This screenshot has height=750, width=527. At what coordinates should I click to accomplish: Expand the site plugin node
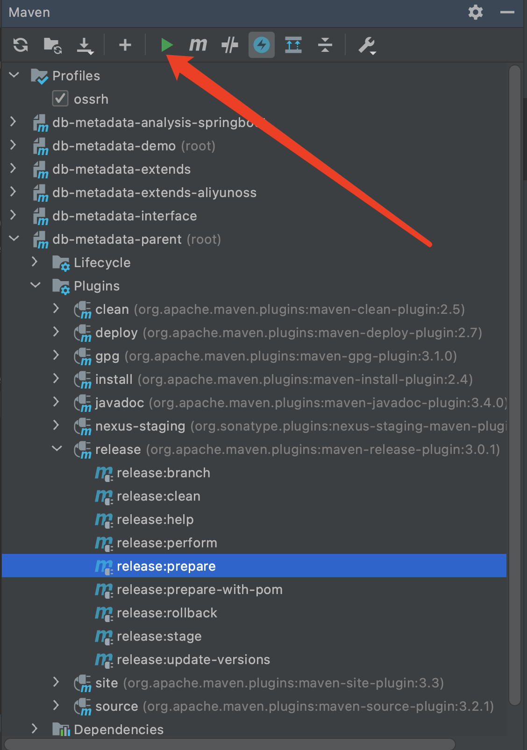(56, 682)
